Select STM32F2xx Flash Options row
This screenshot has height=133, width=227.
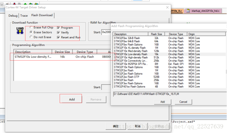pos(169,74)
